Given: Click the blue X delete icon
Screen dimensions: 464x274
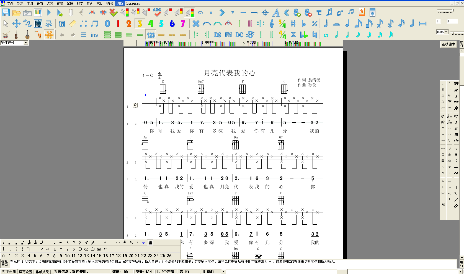Looking at the screenshot, I should point(196,24).
